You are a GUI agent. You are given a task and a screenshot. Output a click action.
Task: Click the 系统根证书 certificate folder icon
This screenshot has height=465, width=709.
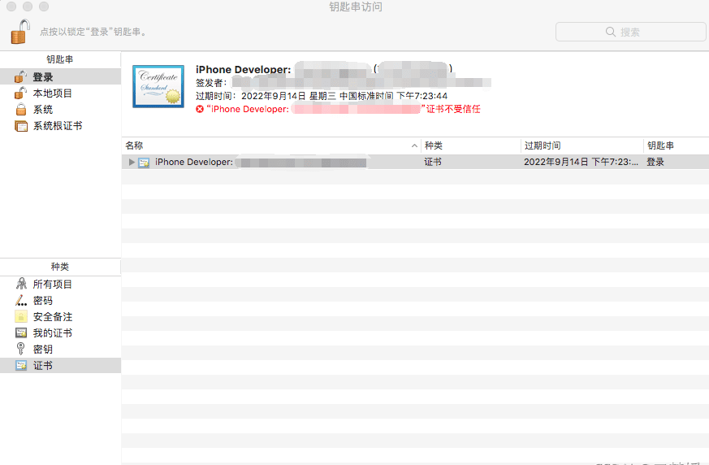pos(21,126)
